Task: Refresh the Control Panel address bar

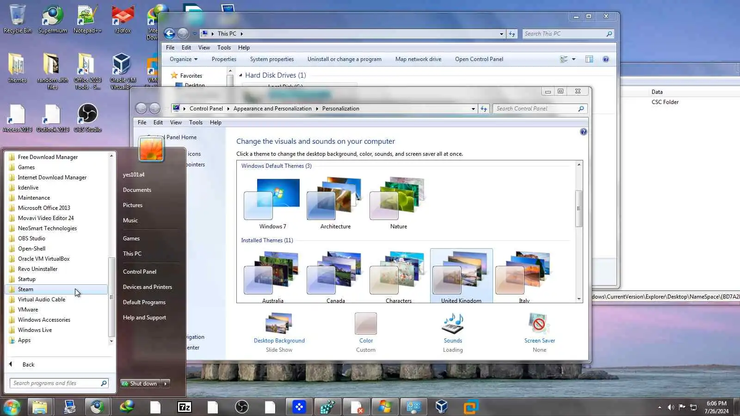Action: pos(484,109)
